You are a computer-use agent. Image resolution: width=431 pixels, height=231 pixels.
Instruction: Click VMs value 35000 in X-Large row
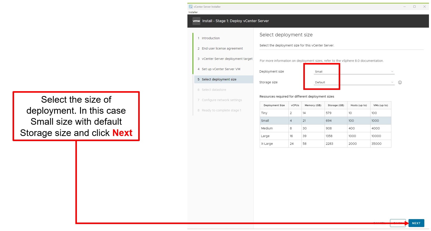pos(381,144)
